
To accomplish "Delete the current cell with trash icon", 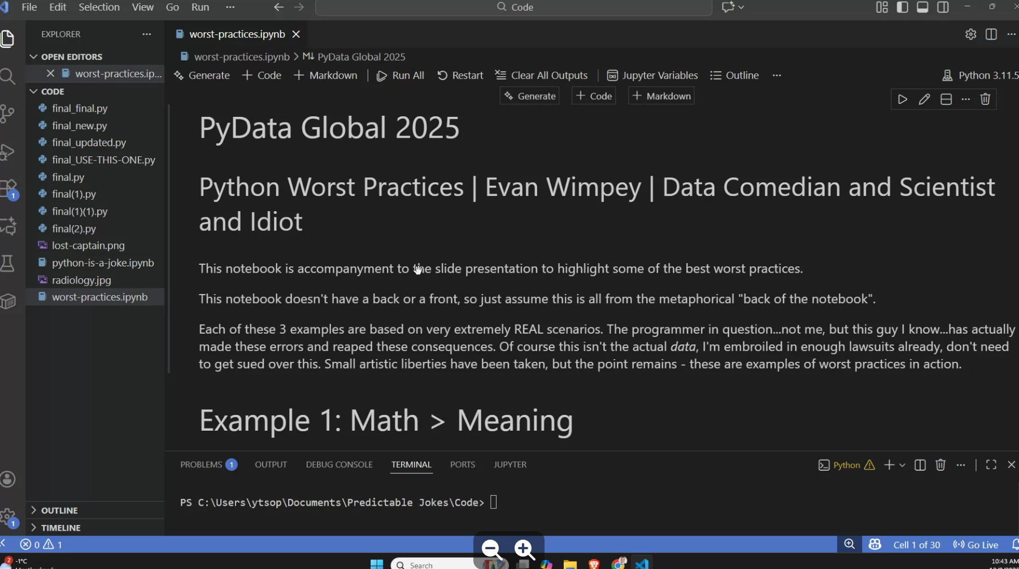I will tap(985, 99).
